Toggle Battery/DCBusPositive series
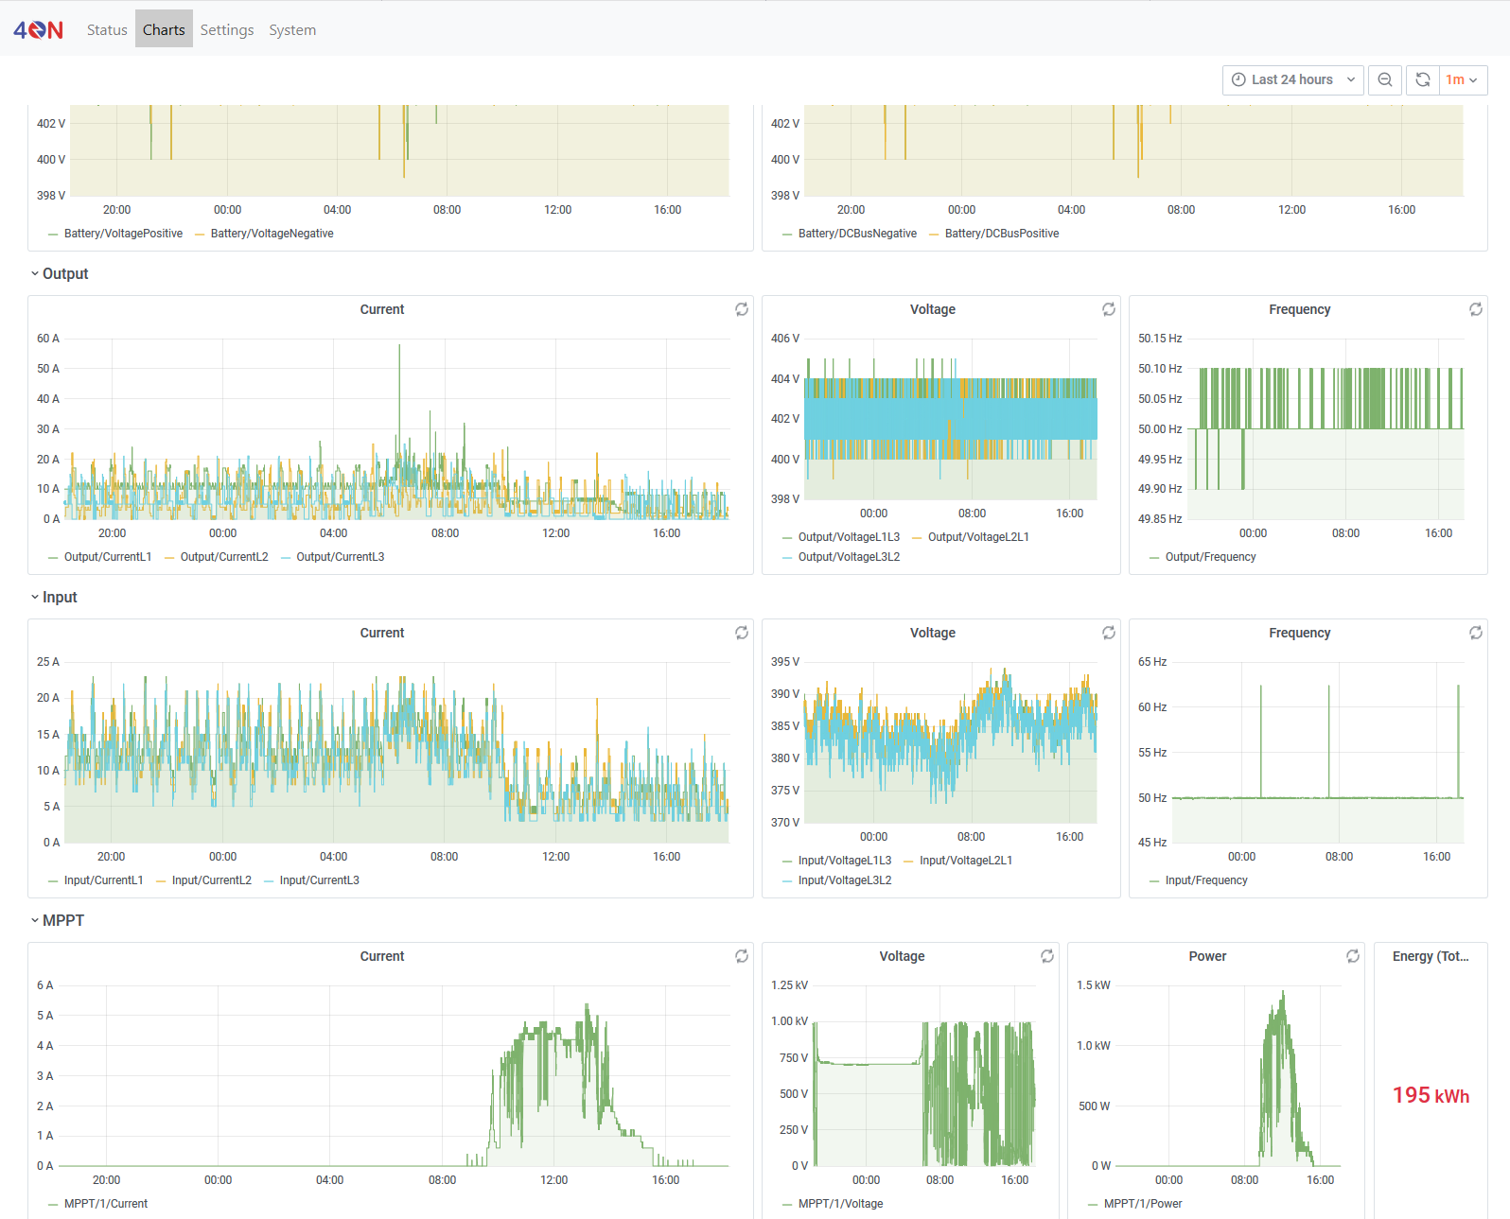1510x1219 pixels. (x=1002, y=234)
